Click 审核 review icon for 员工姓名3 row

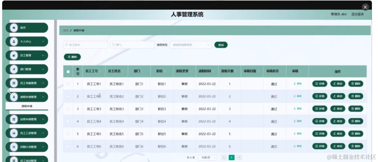(x=297, y=109)
